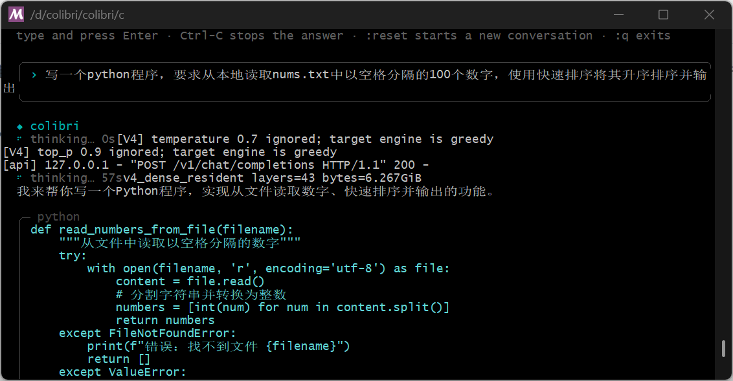Click the 'python' code block label
This screenshot has width=733, height=381.
click(x=58, y=217)
